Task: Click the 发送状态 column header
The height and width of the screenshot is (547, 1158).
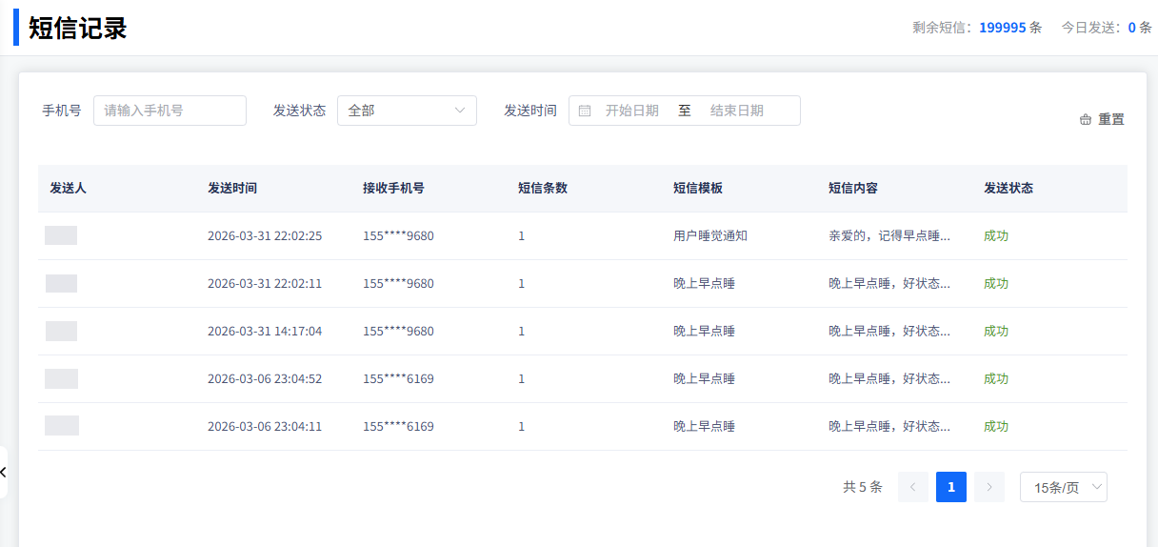Action: [x=1008, y=188]
